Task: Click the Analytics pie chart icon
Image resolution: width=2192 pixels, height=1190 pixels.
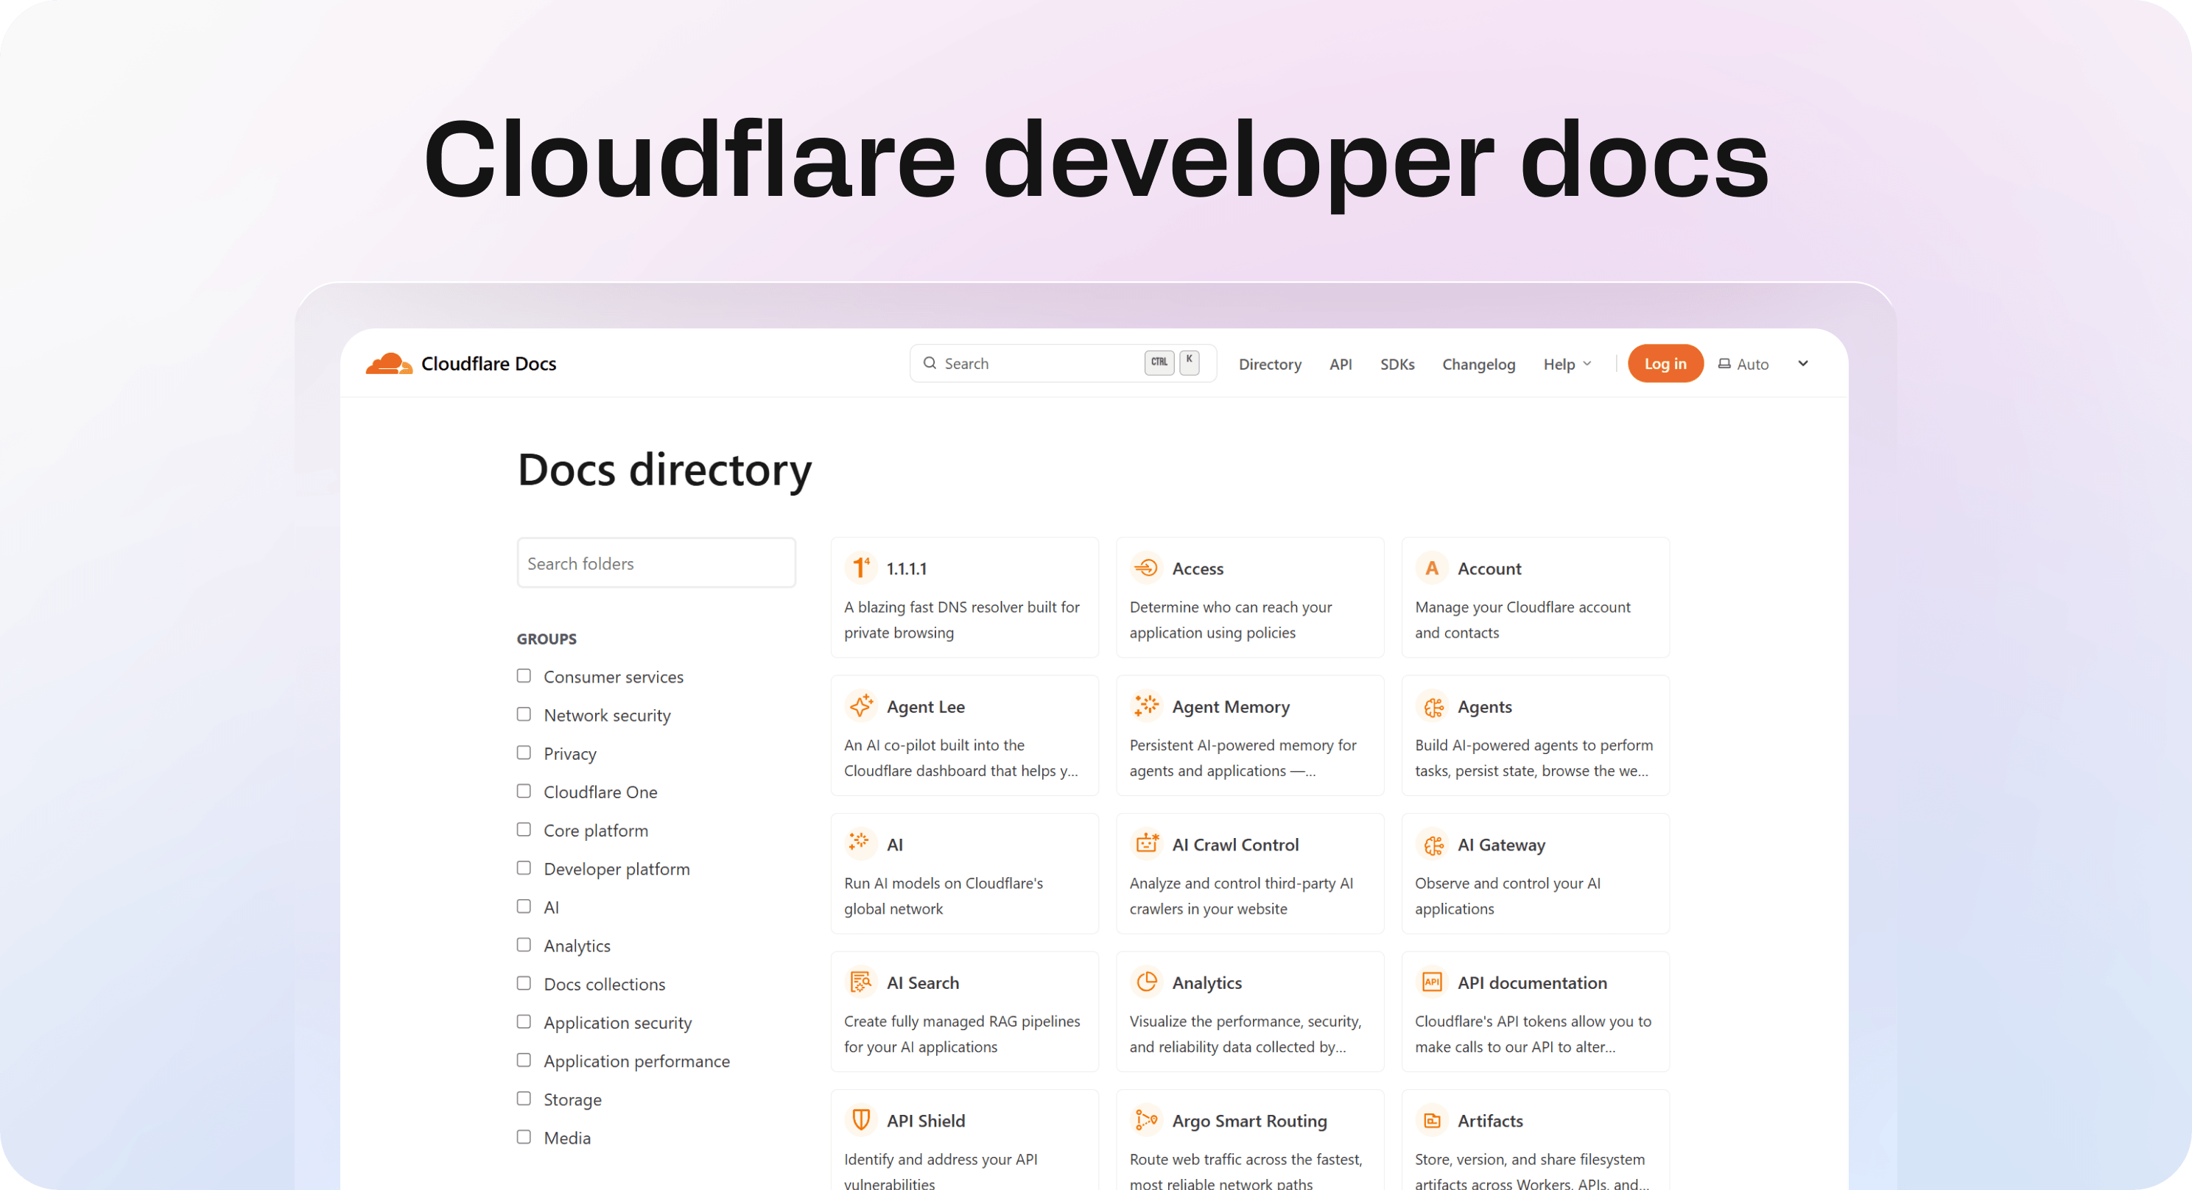Action: tap(1146, 982)
